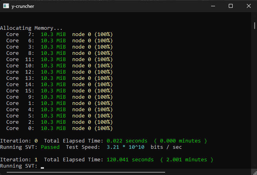Click '10.3 MiB' value on Core 0 row

(x=53, y=128)
